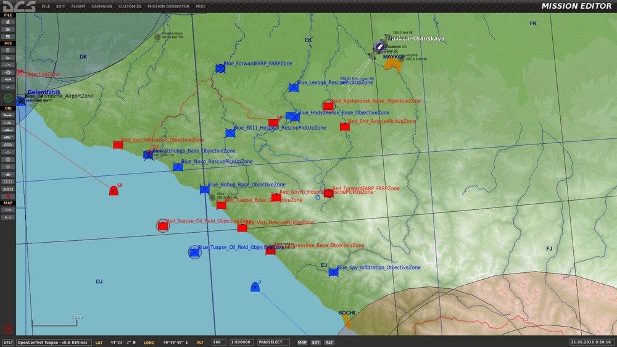This screenshot has height=347, width=617.
Task: Select the Blue_Nebug_Base marker icon
Action: (x=205, y=190)
